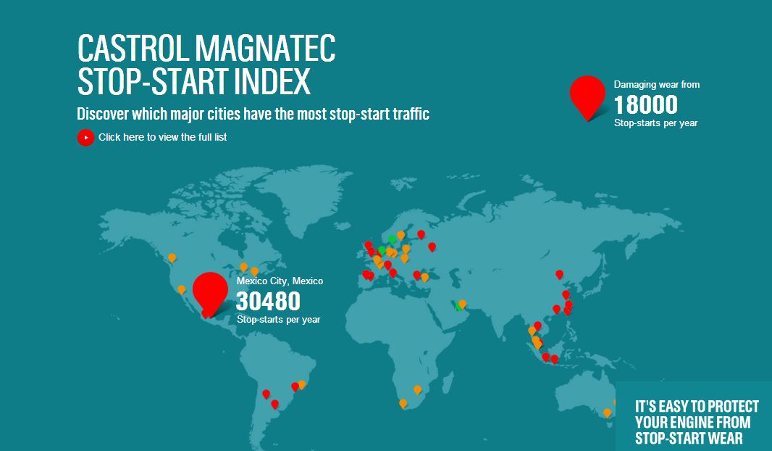Select the orange pin in the Arabian Peninsula
This screenshot has width=772, height=451.
click(462, 304)
